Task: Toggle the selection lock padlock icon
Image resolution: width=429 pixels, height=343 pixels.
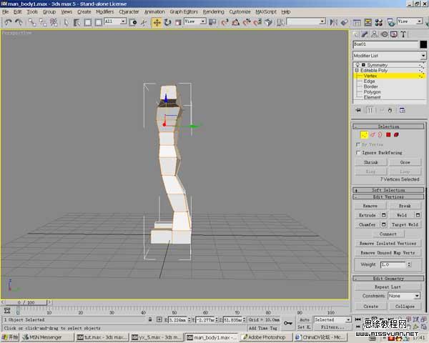Action: point(150,319)
